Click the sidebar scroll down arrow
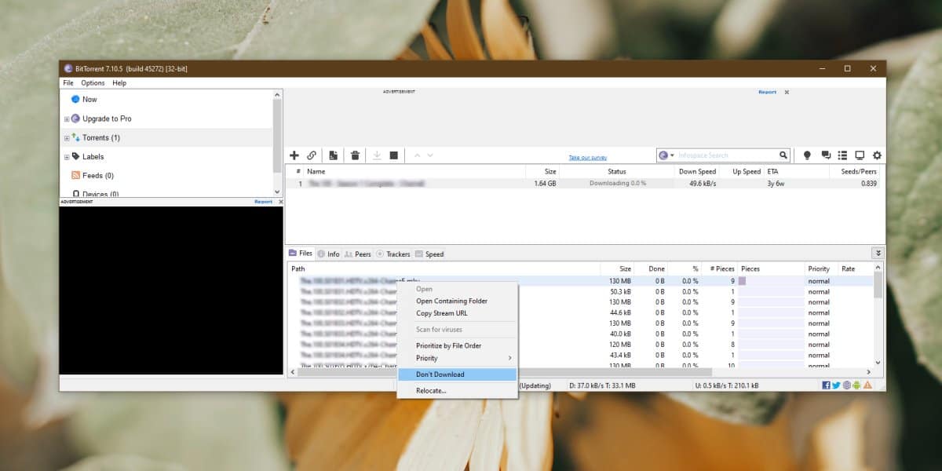Image resolution: width=942 pixels, height=471 pixels. tap(276, 192)
